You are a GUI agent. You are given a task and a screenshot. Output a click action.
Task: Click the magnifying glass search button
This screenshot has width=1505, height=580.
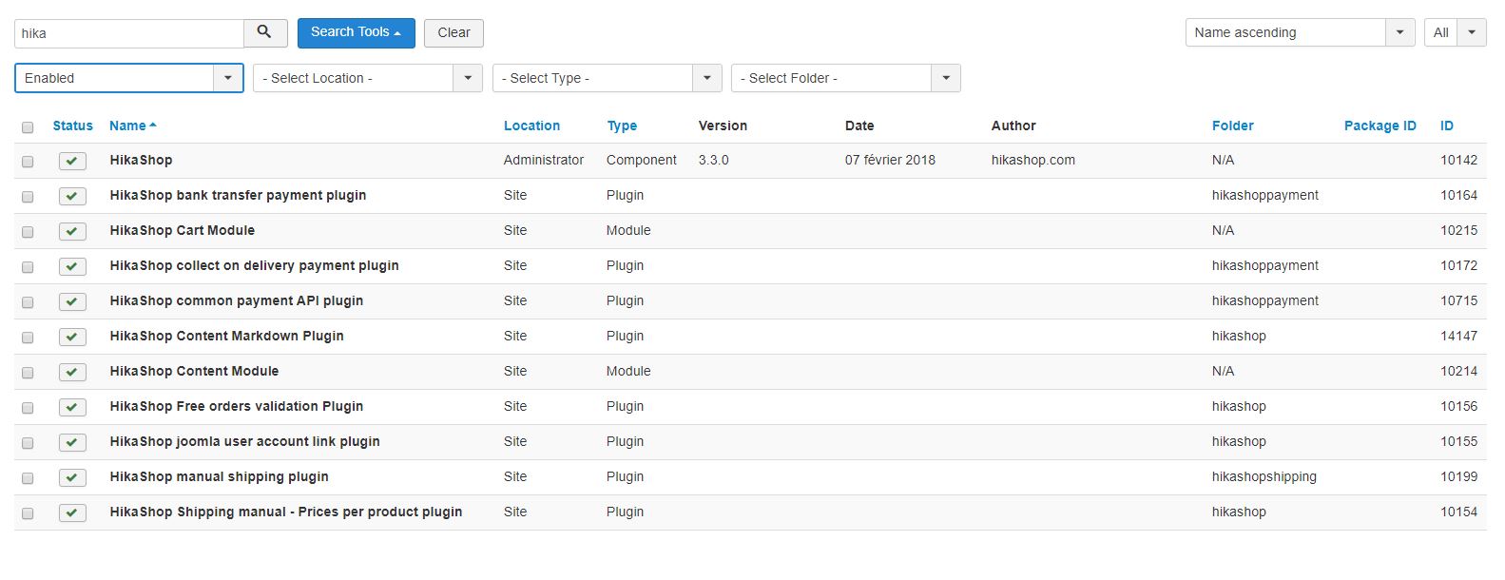point(265,33)
